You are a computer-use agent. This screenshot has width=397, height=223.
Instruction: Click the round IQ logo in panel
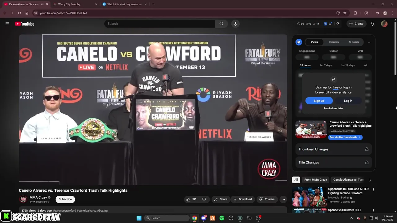[x=299, y=42]
